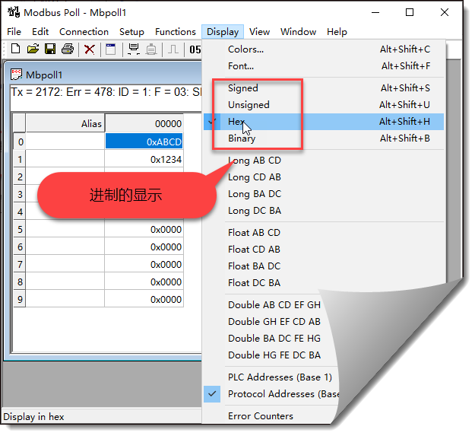475x436 pixels.
Task: Select Long DC BA format
Action: click(x=324, y=211)
